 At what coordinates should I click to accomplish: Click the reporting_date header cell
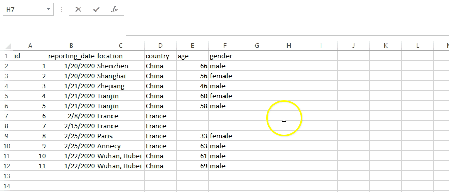click(72, 56)
